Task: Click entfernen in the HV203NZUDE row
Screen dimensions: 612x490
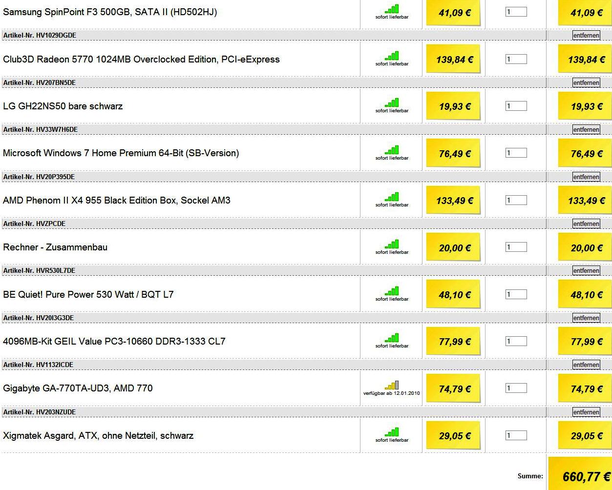Action: click(586, 412)
